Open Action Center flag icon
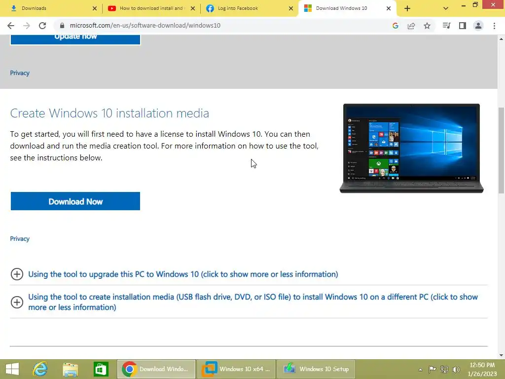The width and height of the screenshot is (505, 379). [x=432, y=370]
